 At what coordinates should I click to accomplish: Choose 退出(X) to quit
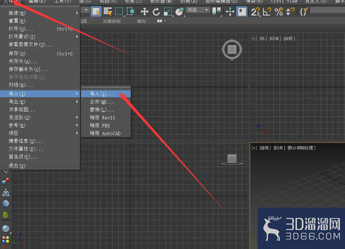click(x=40, y=166)
